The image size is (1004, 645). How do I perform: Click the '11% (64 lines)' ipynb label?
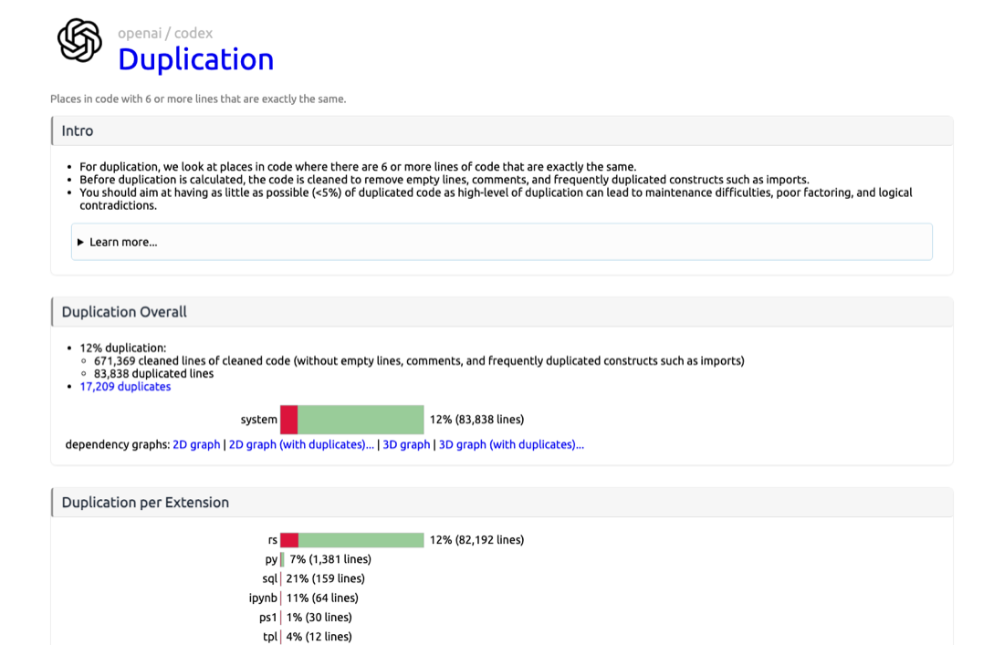point(322,598)
